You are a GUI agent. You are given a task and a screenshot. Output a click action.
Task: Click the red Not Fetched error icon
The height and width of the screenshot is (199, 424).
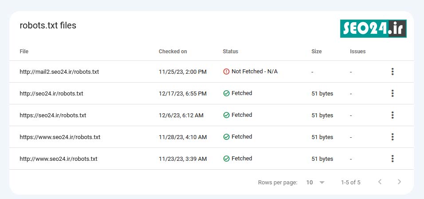[226, 72]
